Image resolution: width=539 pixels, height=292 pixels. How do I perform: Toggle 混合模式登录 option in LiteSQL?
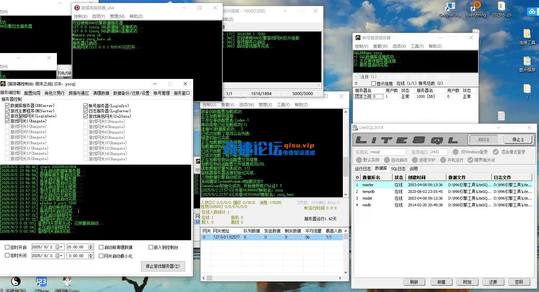click(x=496, y=152)
